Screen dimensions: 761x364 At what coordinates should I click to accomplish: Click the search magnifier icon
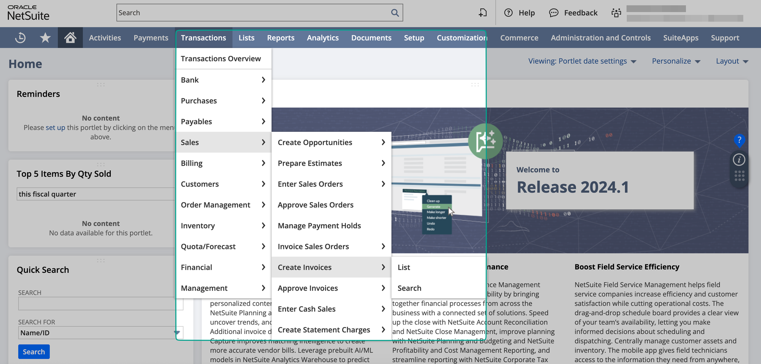395,13
